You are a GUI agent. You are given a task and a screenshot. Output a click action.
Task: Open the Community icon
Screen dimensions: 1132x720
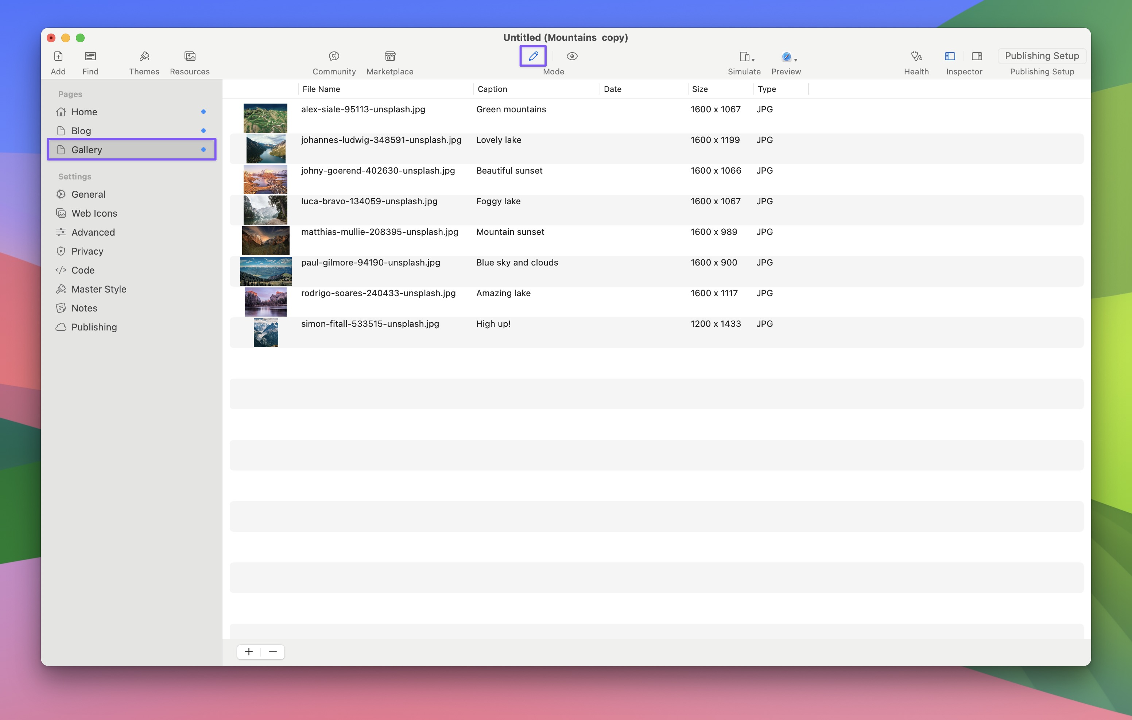[x=334, y=57]
